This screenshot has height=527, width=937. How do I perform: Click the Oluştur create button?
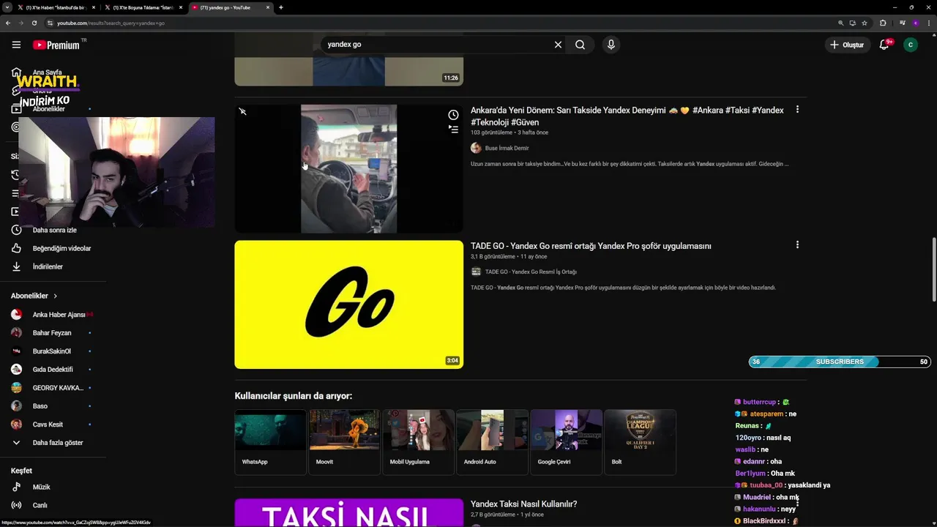coord(847,45)
